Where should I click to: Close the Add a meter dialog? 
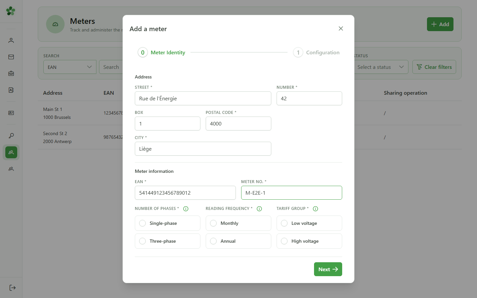[341, 28]
